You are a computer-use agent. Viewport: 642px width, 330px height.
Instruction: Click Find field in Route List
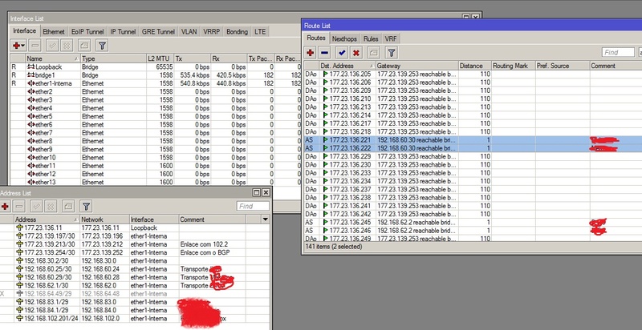(x=618, y=52)
